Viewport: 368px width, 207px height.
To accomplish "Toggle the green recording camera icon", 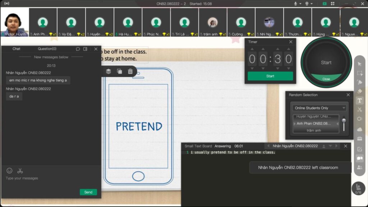I will click(325, 4).
